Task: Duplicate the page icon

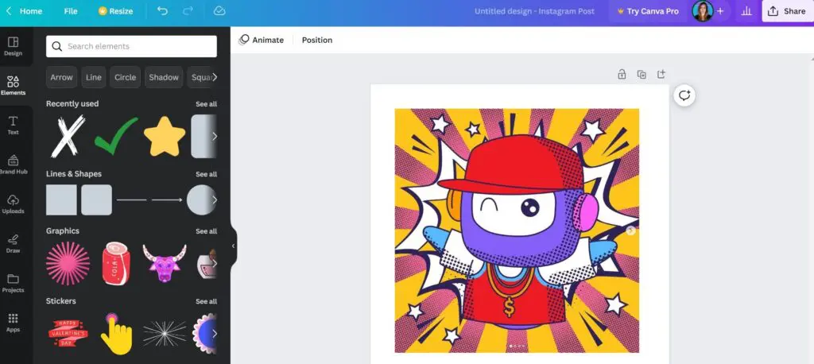Action: pos(642,74)
